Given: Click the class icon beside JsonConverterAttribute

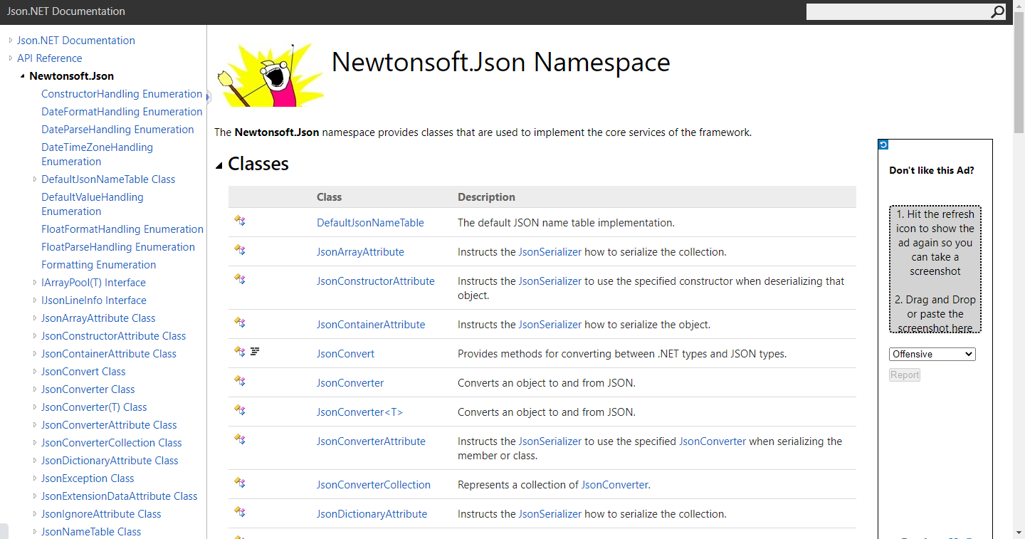Looking at the screenshot, I should [240, 439].
